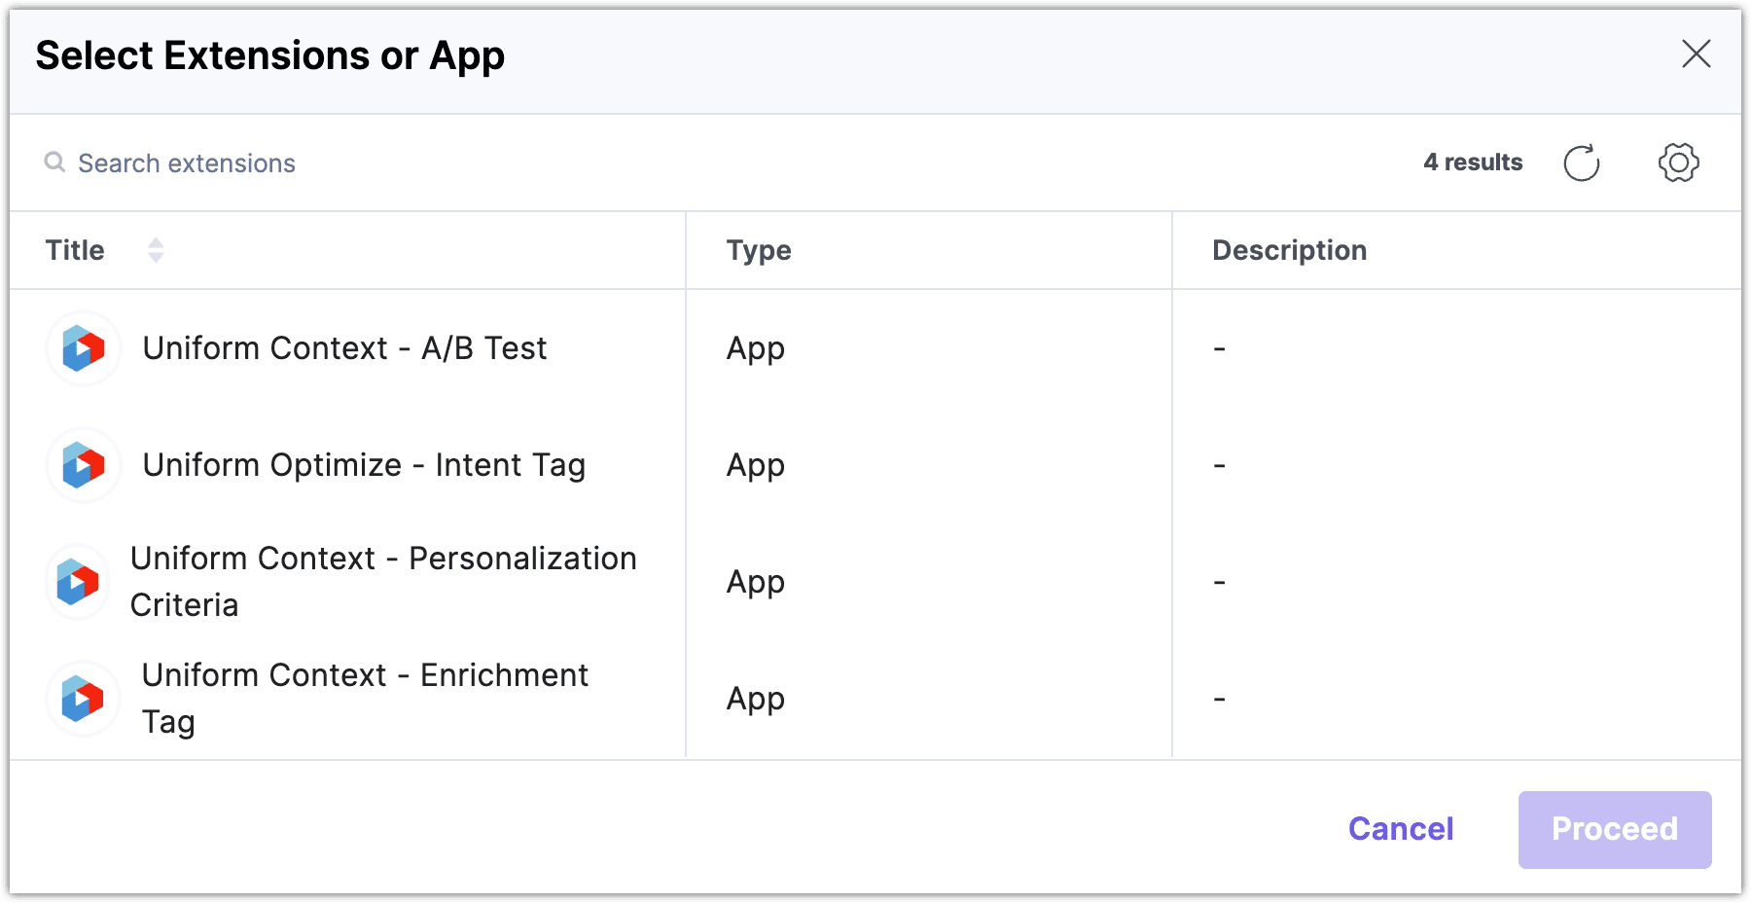Select the Uniform Context - Enrichment Tag row
1751x903 pixels.
coord(365,698)
